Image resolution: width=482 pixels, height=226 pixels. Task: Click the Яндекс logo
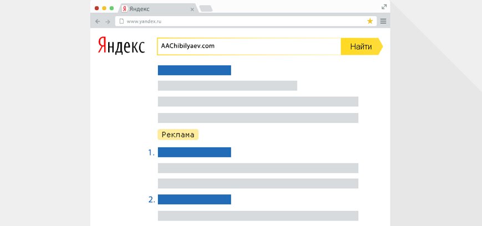point(121,46)
